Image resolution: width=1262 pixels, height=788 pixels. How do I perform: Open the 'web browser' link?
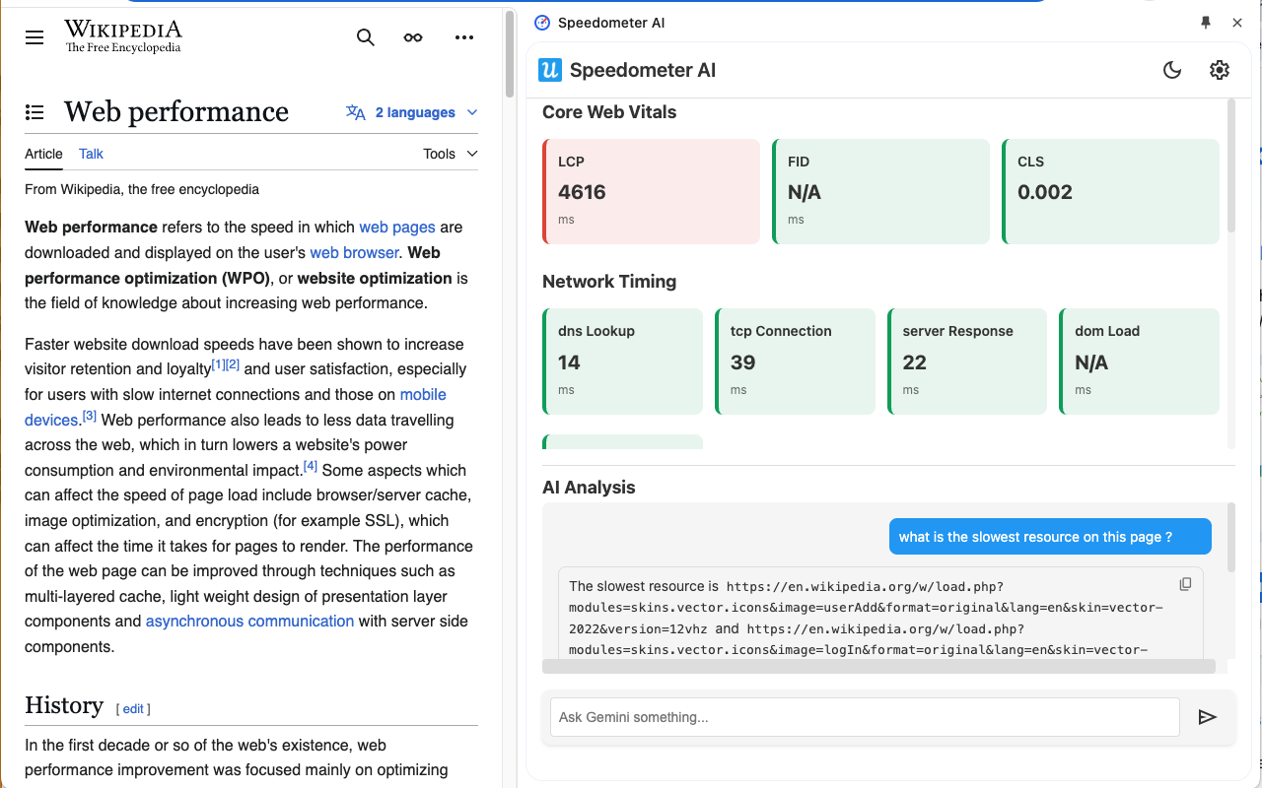tap(354, 252)
